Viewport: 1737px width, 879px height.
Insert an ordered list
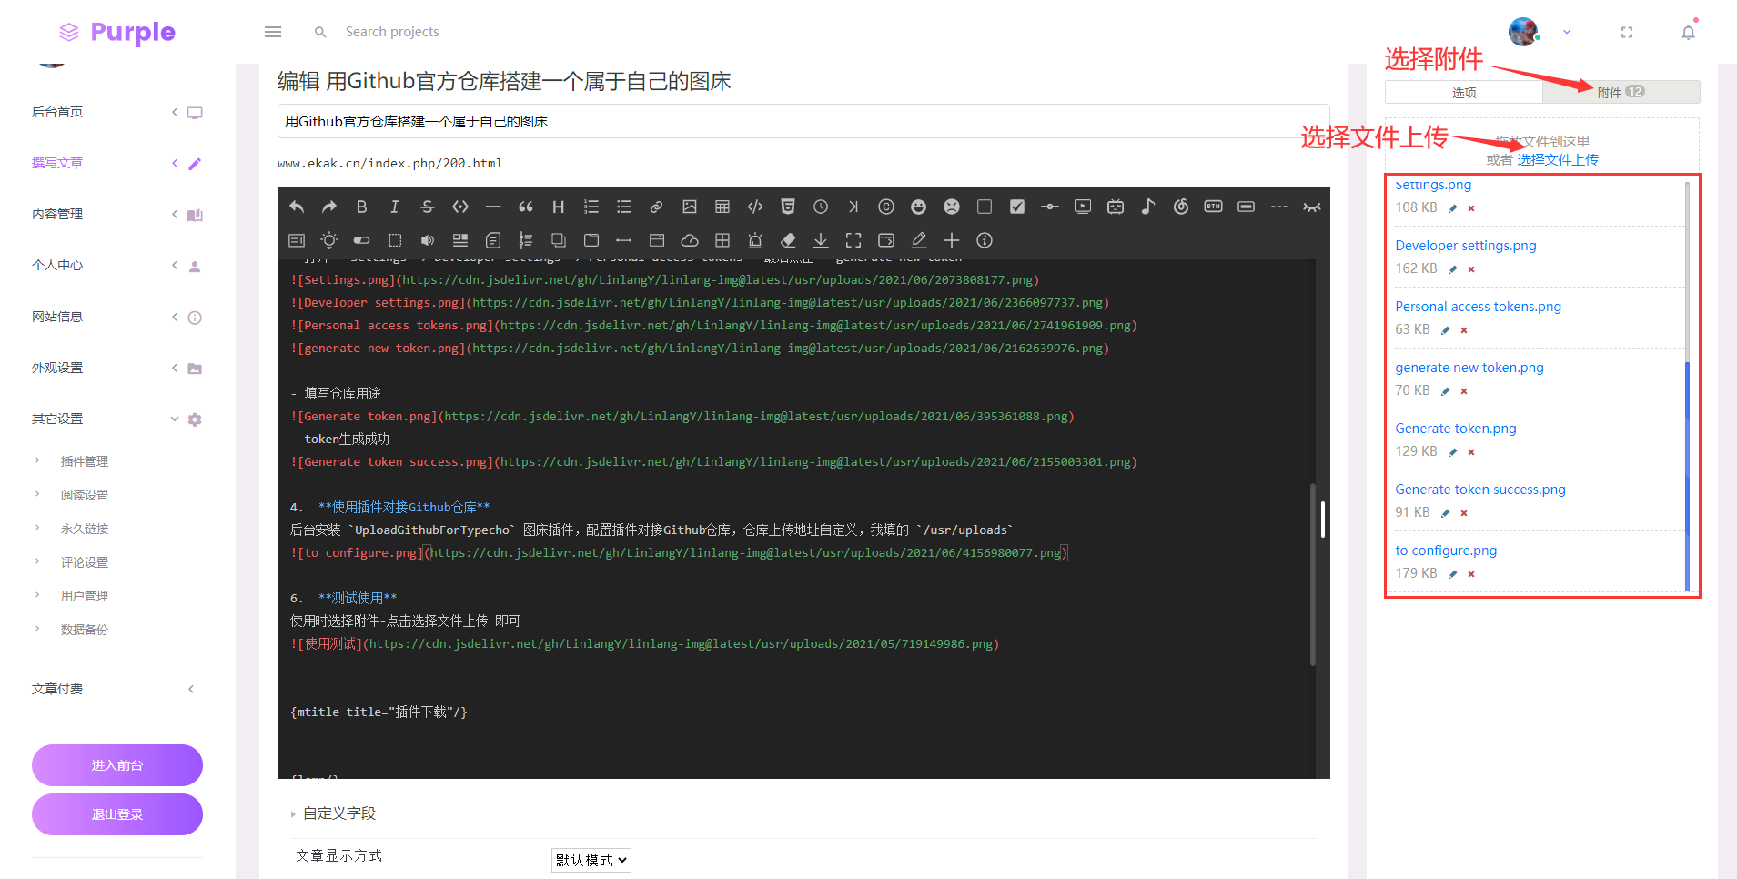click(591, 207)
